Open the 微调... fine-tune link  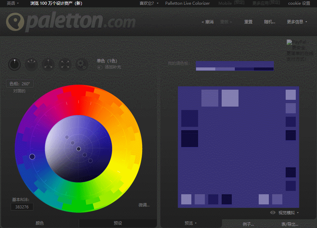(x=144, y=205)
